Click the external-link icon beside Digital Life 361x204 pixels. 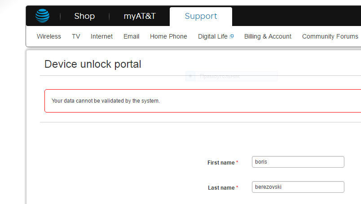[x=232, y=36]
